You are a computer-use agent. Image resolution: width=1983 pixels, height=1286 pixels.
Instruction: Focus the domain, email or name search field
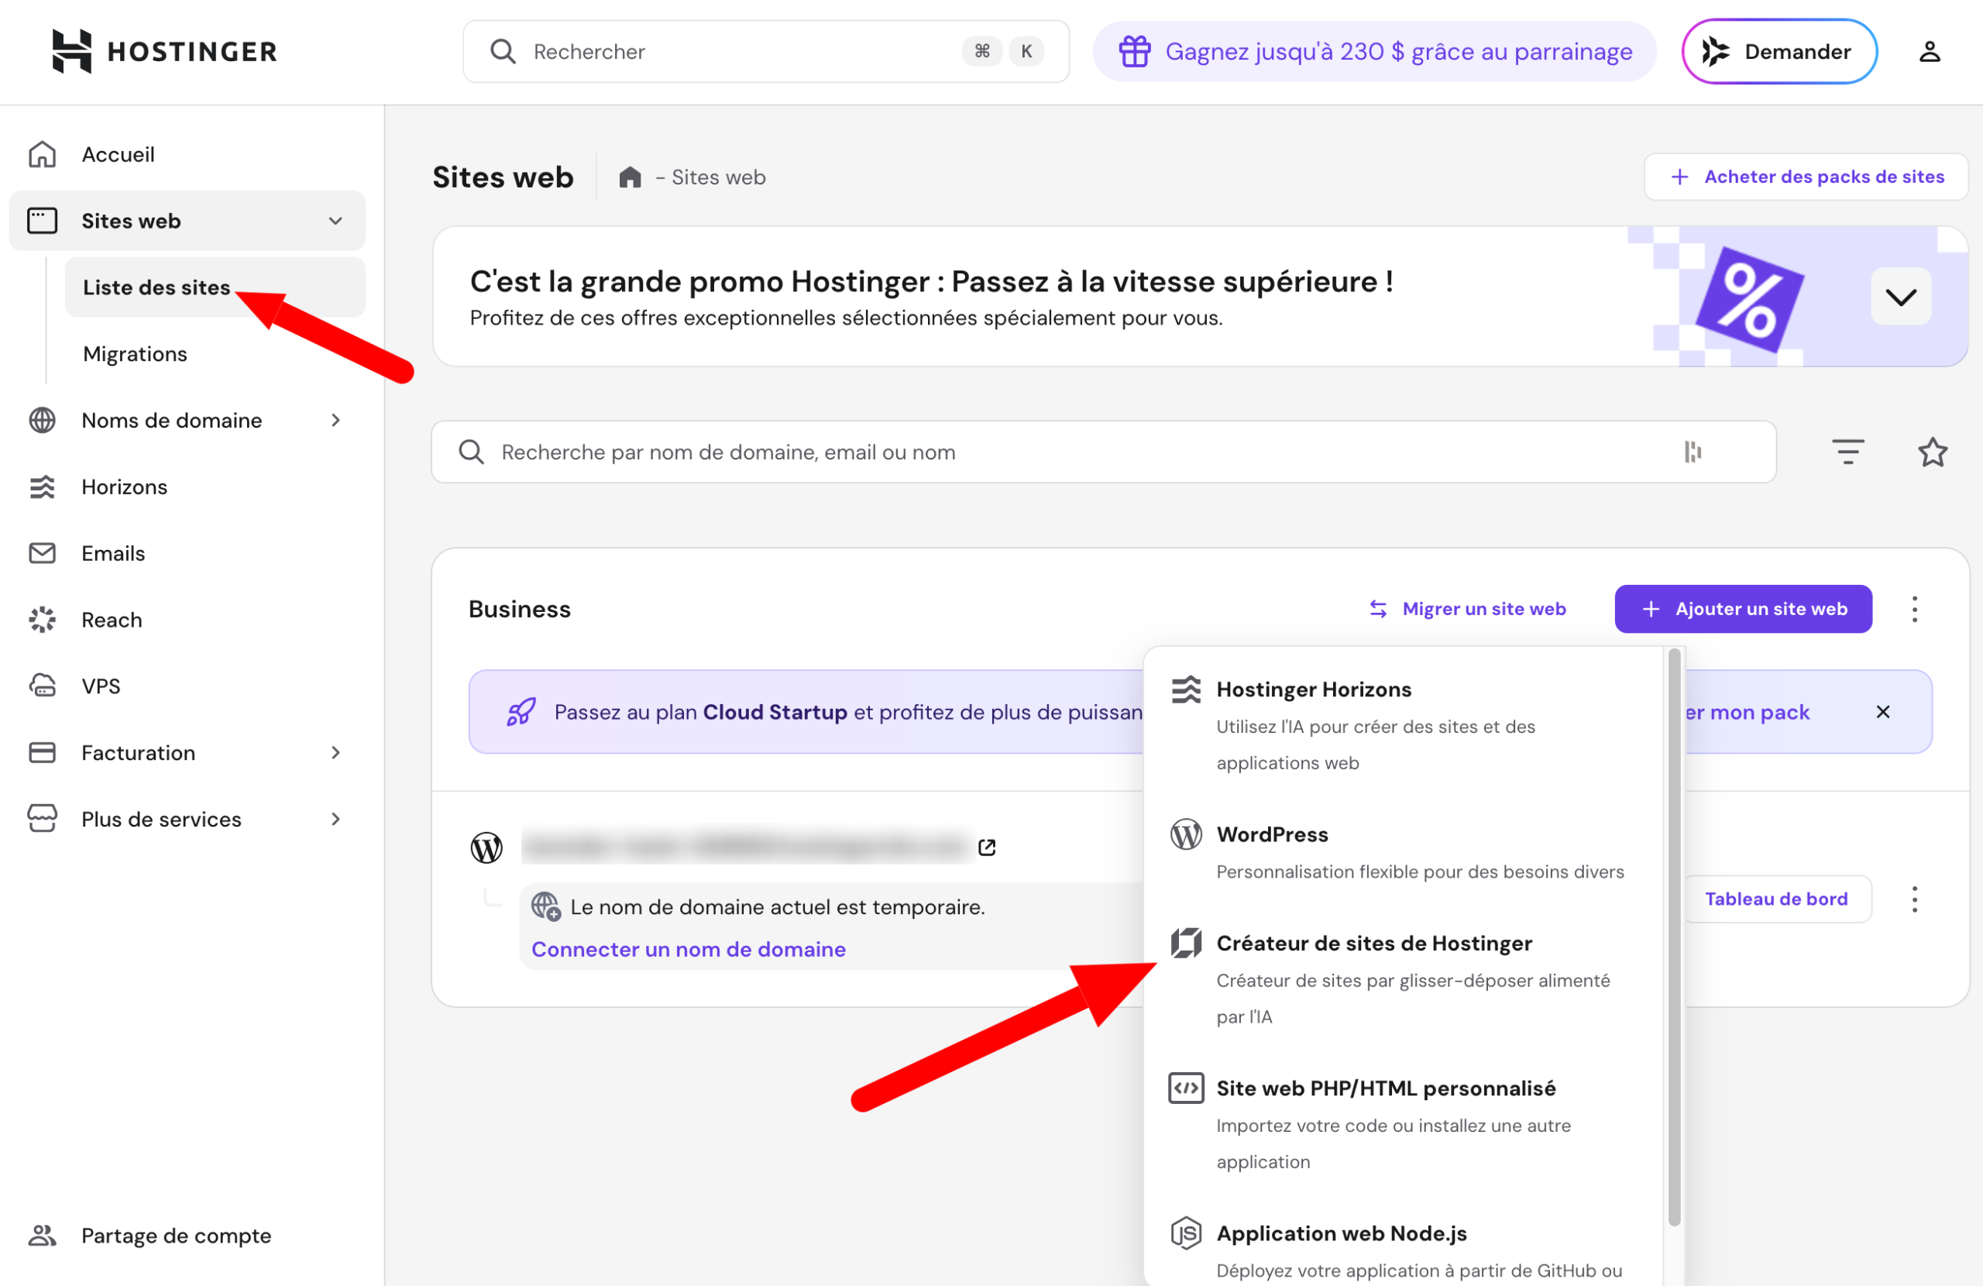coord(1103,452)
